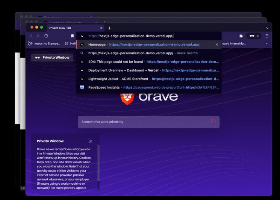Image resolution: width=280 pixels, height=200 pixels.
Task: Click the back navigation arrow
Action: pos(31,36)
